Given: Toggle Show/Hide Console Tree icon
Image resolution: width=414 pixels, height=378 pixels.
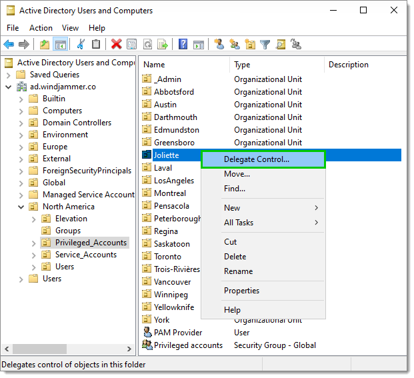Looking at the screenshot, I should pos(61,44).
